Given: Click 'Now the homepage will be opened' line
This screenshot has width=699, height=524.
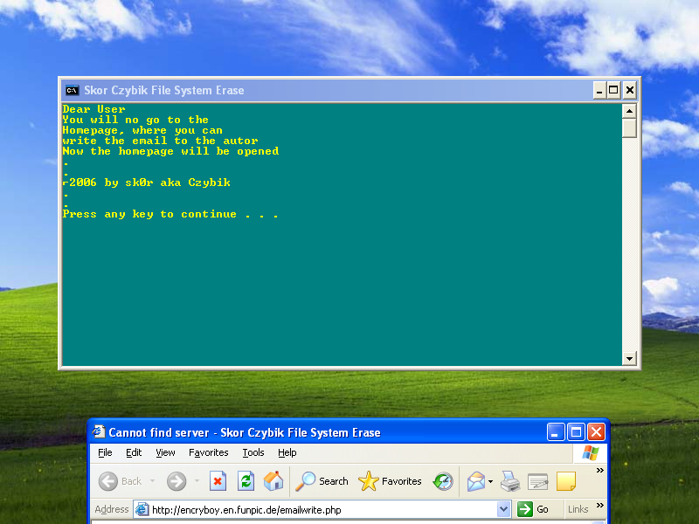Looking at the screenshot, I should tap(170, 151).
